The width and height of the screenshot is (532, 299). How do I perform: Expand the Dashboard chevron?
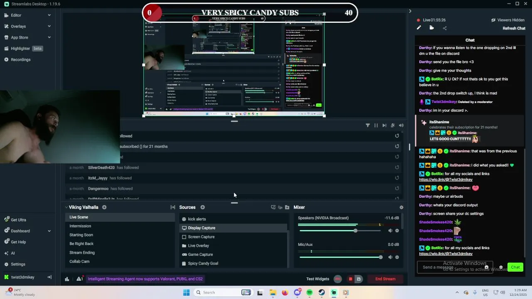(49, 231)
